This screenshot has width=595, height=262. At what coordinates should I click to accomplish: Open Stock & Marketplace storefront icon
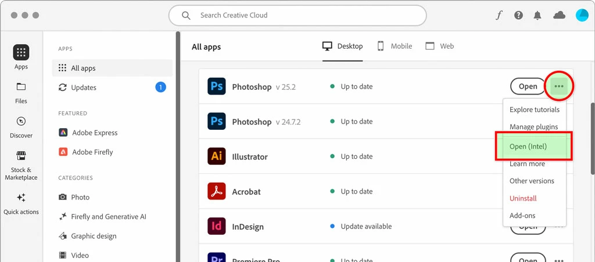click(x=21, y=155)
